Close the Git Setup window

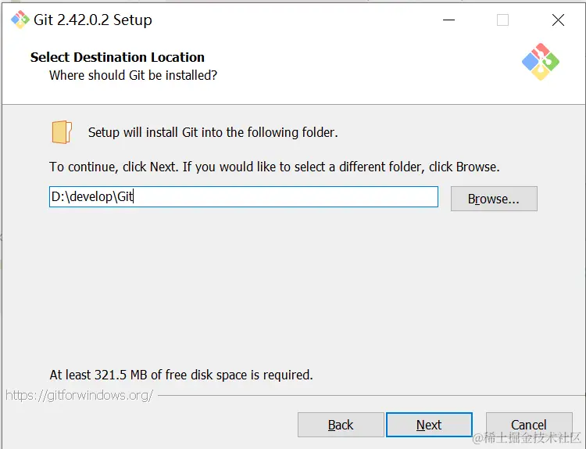tap(558, 20)
